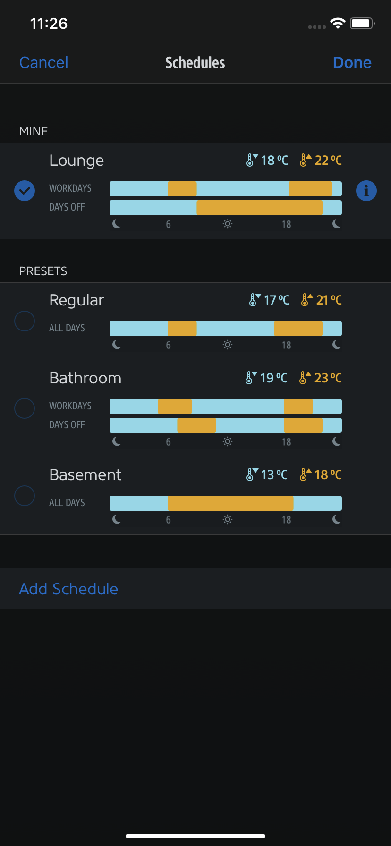Image resolution: width=391 pixels, height=846 pixels.
Task: Confirm with Done button
Action: tap(352, 62)
